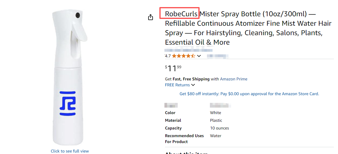
Task: Click the orange star rating icons
Action: (x=183, y=56)
